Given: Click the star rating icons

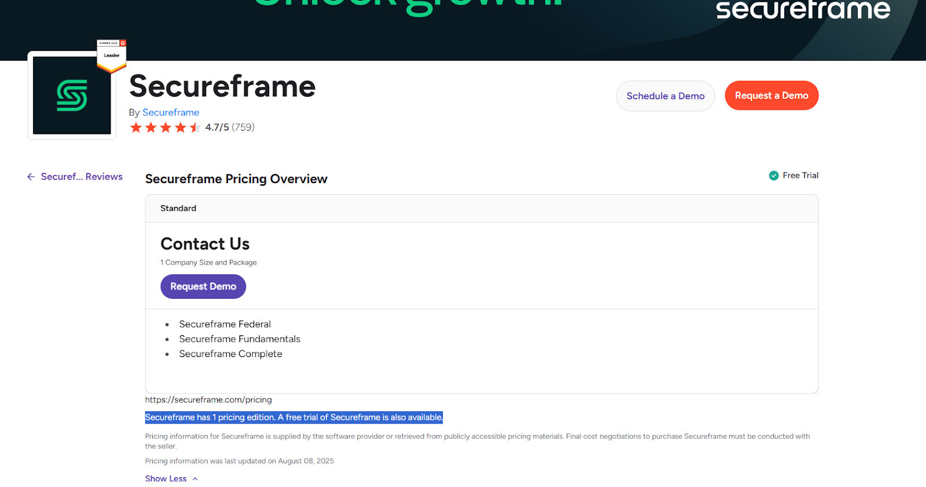Looking at the screenshot, I should pos(166,127).
